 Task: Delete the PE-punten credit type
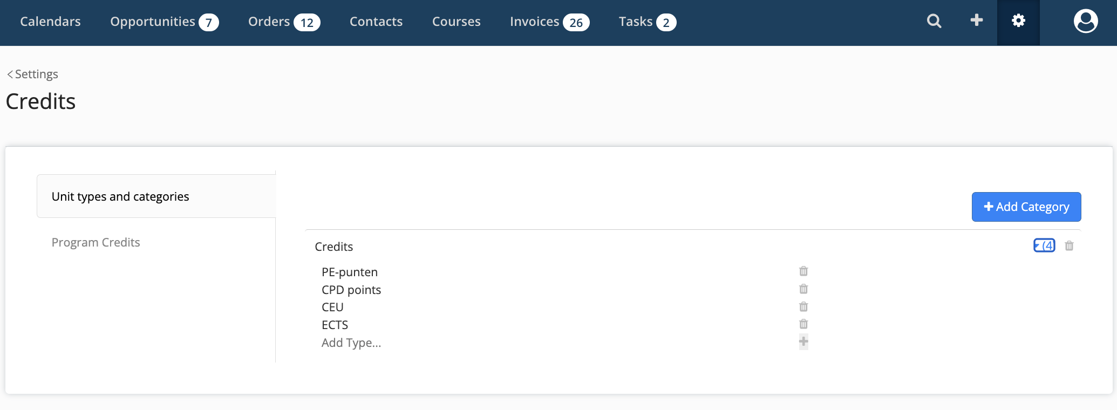[x=803, y=271]
